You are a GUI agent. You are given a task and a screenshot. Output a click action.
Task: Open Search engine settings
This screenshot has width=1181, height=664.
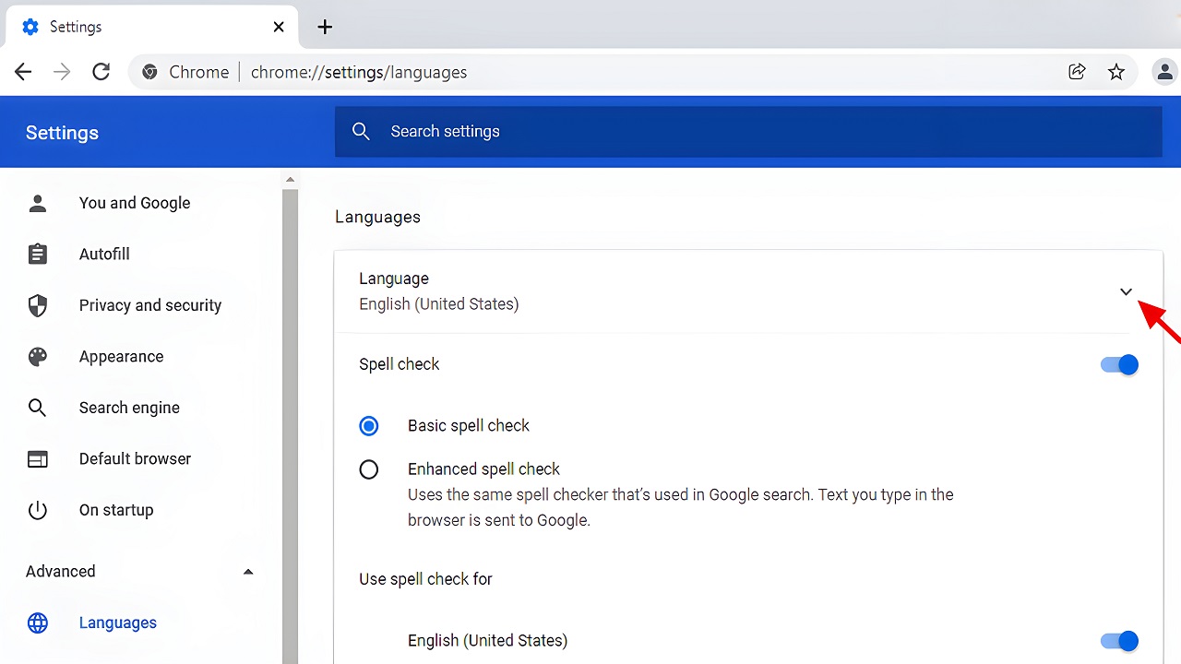pos(129,408)
